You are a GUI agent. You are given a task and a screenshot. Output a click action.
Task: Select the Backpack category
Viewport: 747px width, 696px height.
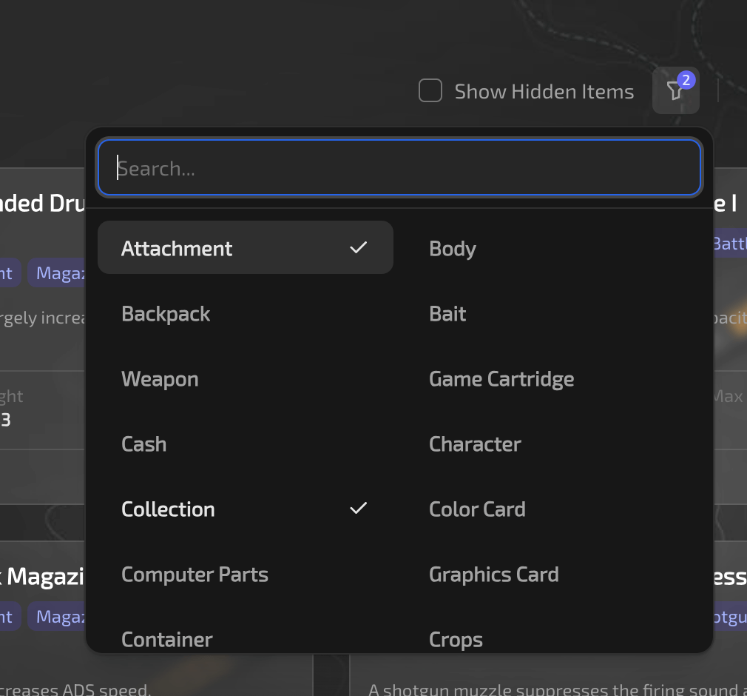point(166,313)
